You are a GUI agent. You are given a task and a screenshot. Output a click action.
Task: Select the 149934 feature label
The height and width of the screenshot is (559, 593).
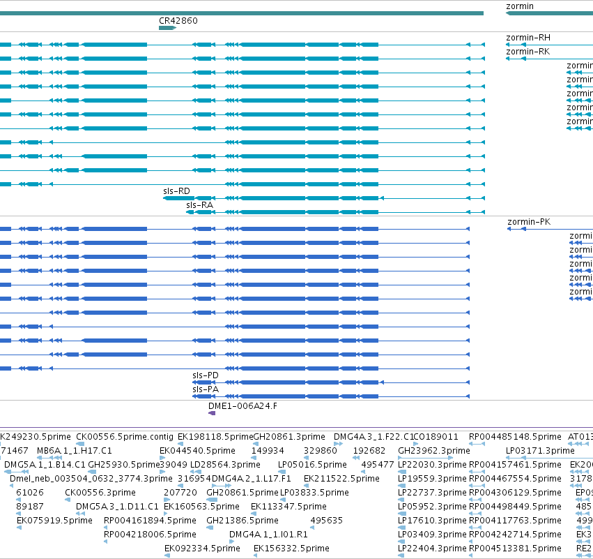coord(268,451)
